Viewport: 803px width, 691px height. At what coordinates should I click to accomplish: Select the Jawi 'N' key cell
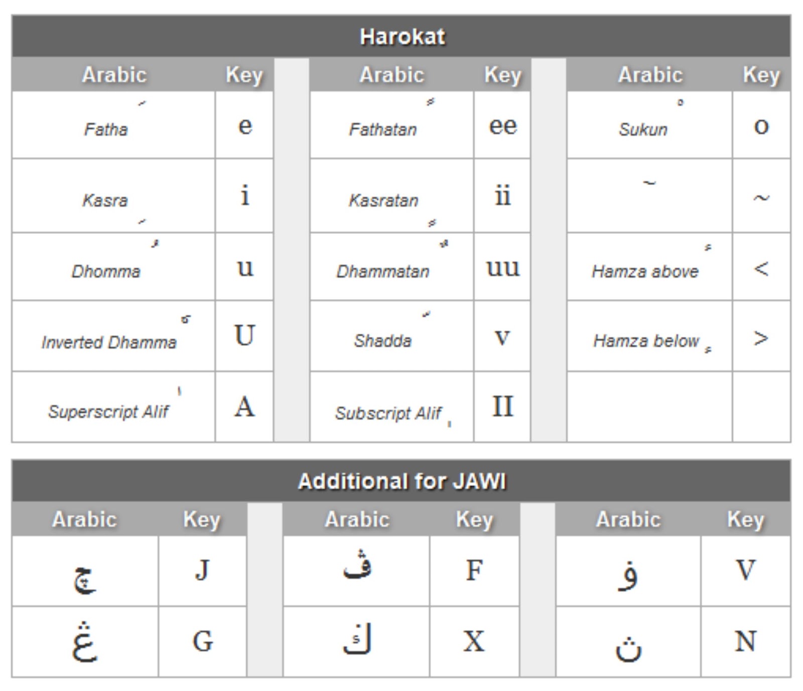[746, 642]
